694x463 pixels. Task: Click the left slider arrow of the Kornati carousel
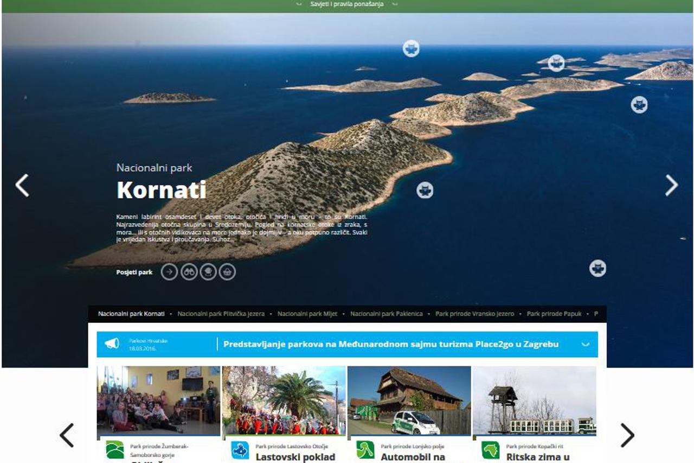23,185
